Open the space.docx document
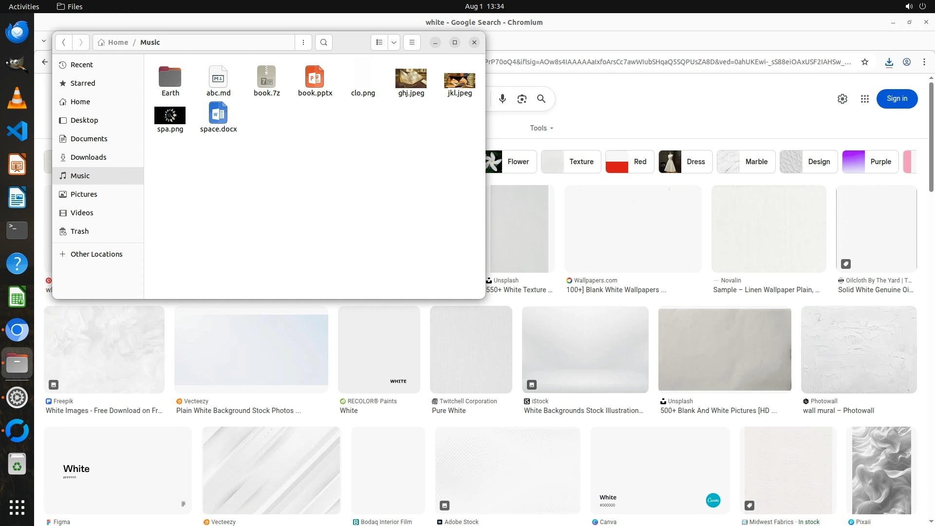This screenshot has height=526, width=935. [x=218, y=117]
